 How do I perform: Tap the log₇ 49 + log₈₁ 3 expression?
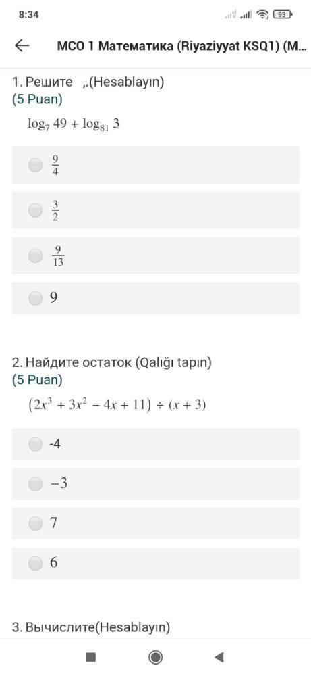click(74, 125)
